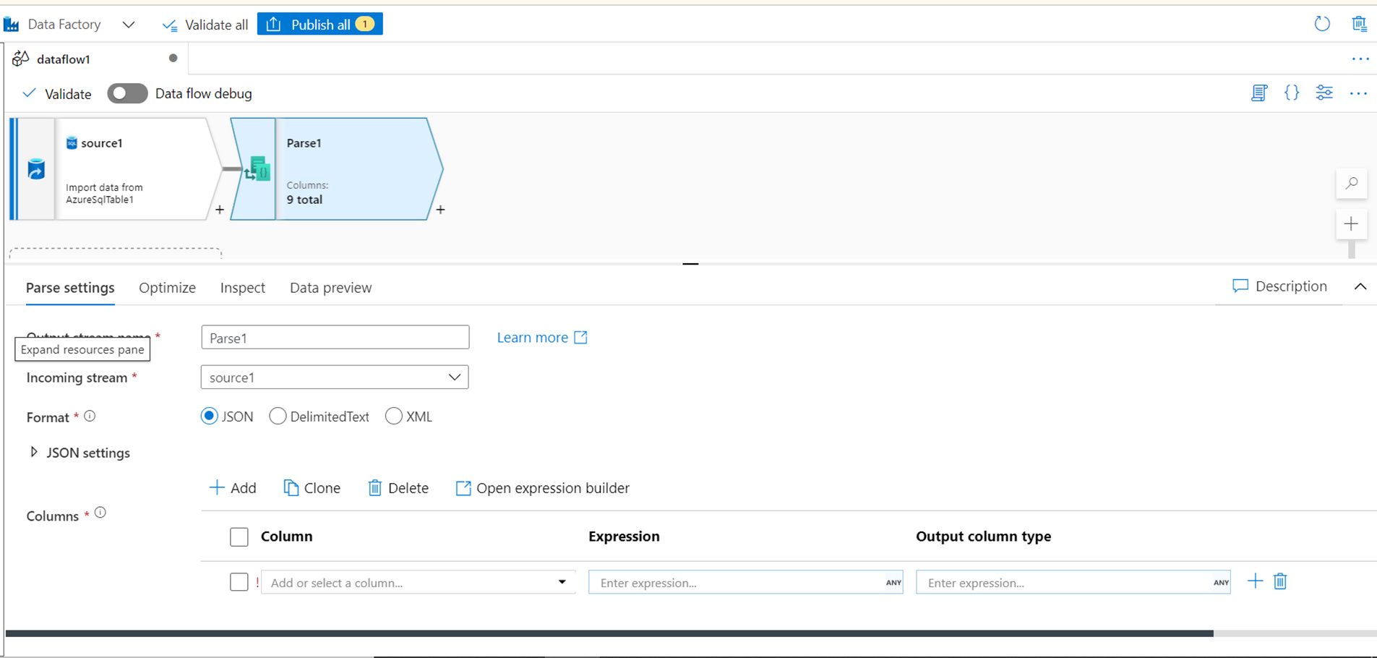Viewport: 1377px width, 658px height.
Task: Add a column row with plus icon
Action: [x=1256, y=581]
